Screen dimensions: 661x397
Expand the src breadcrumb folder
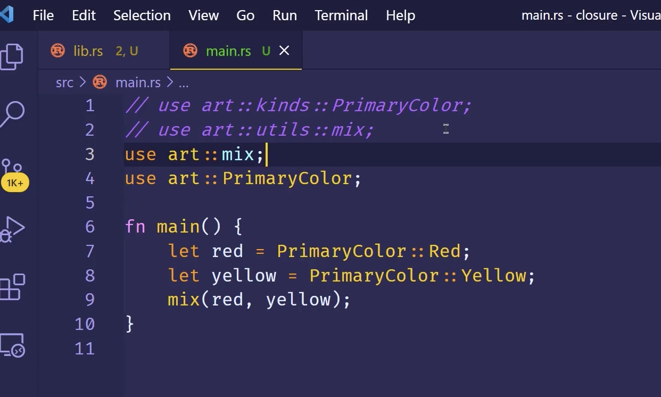click(x=64, y=82)
